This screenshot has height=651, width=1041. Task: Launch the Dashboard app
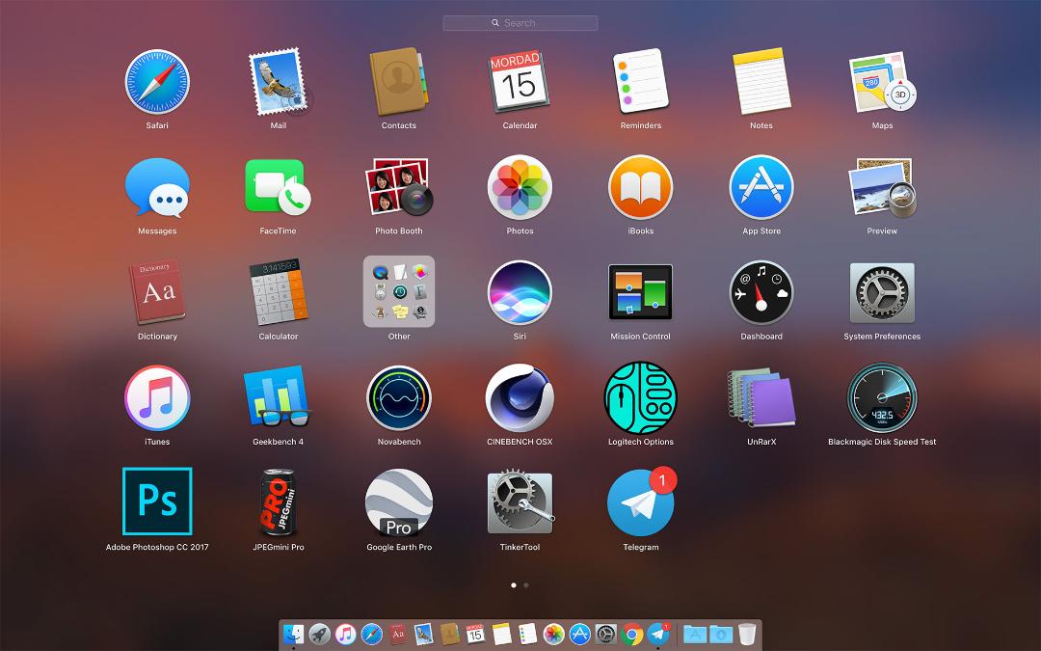coord(761,292)
